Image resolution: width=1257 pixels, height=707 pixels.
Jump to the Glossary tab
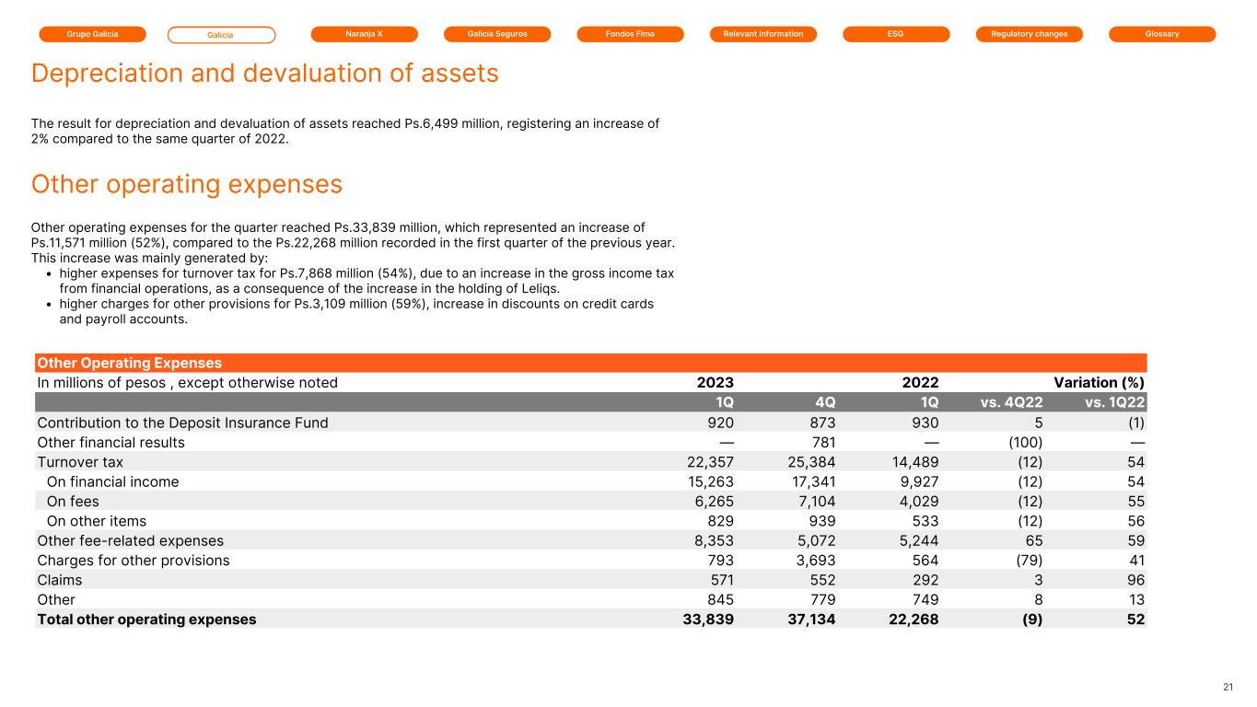[x=1162, y=34]
